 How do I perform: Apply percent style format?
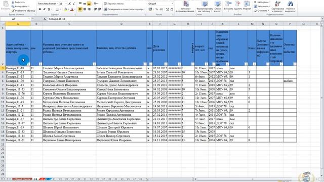[x=156, y=9]
